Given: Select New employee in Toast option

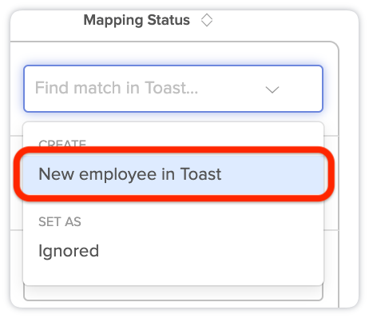Looking at the screenshot, I should click(173, 174).
